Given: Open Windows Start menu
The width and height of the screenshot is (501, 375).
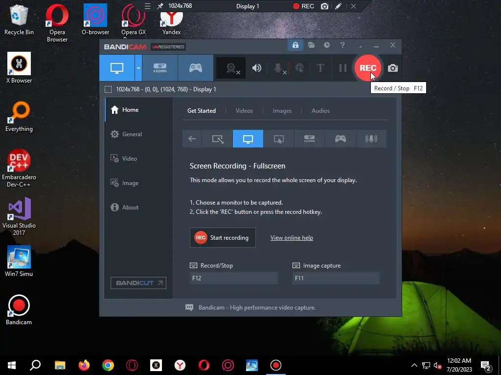Looking at the screenshot, I should 12,365.
